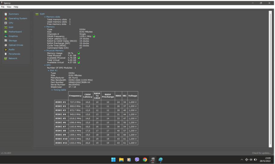Collapse the Memory section

(x=45, y=27)
